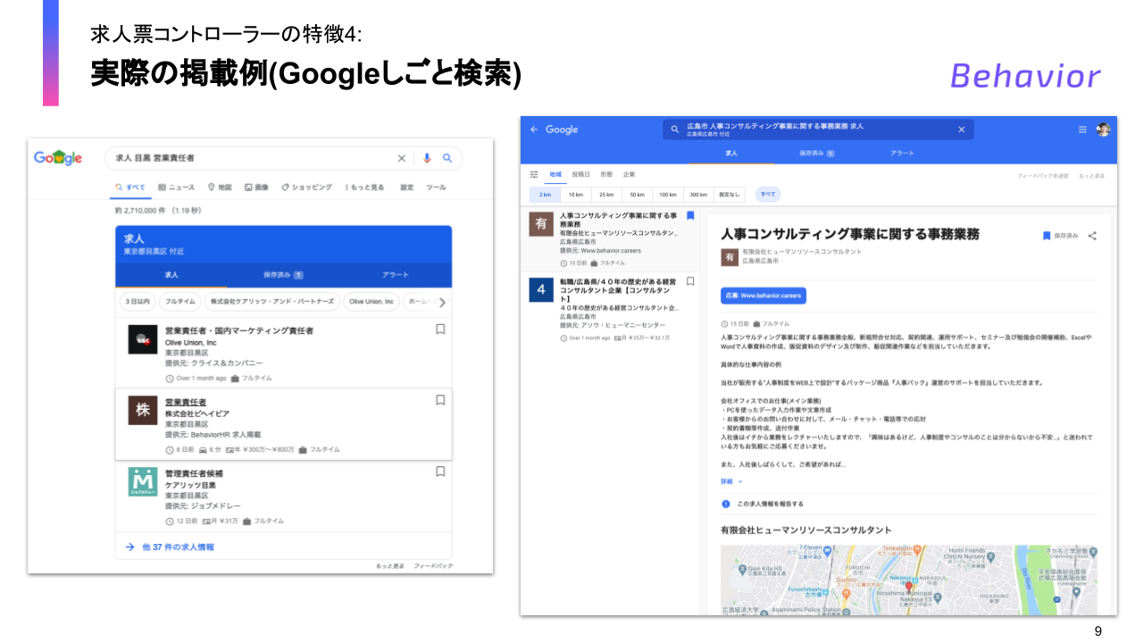The height and width of the screenshot is (643, 1143).
Task: Select the 300 km distance option
Action: pyautogui.click(x=698, y=194)
